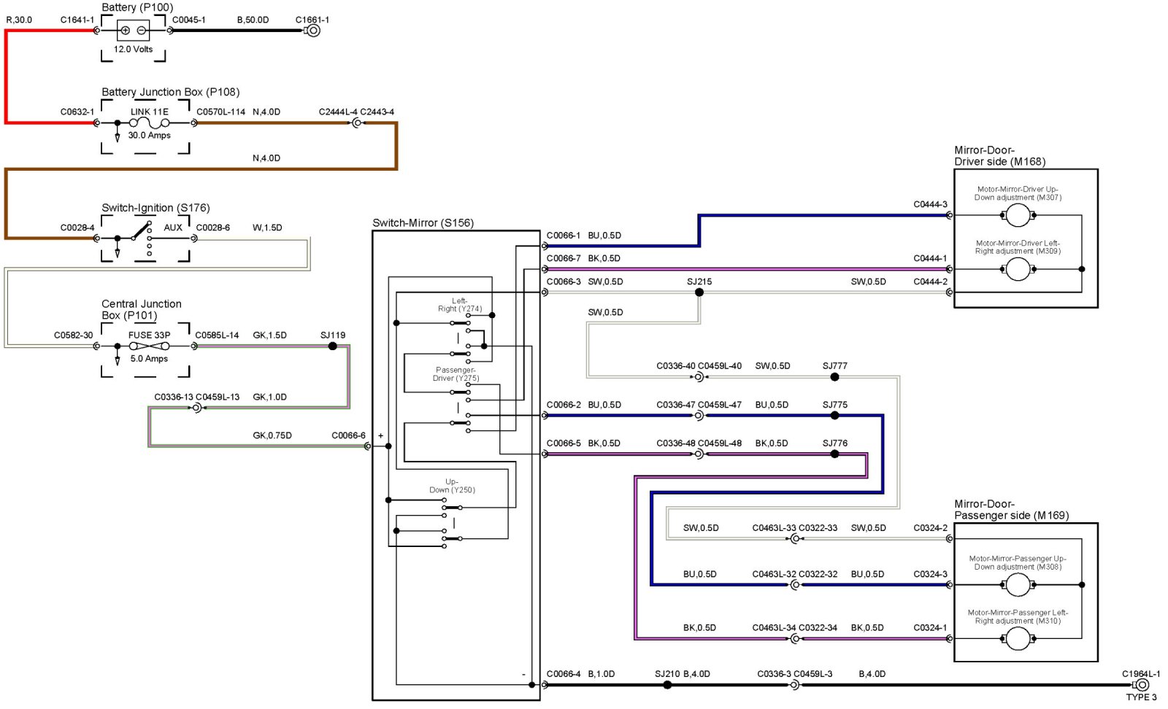The height and width of the screenshot is (709, 1168).
Task: Click the LINK 11E fusible link symbol
Action: tap(149, 123)
